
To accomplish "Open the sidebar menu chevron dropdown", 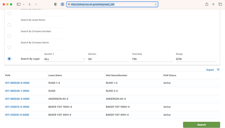I will pos(24,4).
